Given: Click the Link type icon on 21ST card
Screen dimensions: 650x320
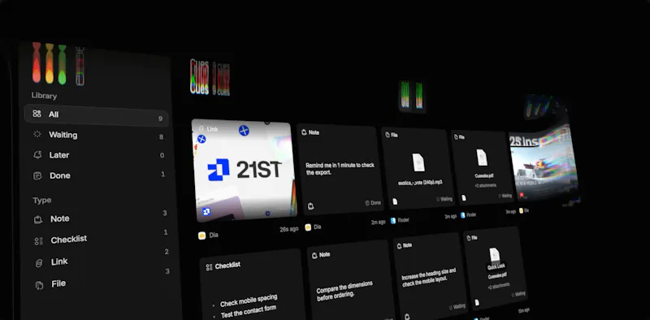Looking at the screenshot, I should coord(201,129).
